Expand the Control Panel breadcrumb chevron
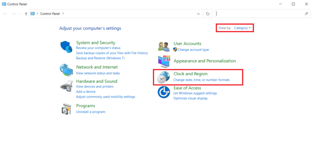313x164 pixels. tap(62, 14)
